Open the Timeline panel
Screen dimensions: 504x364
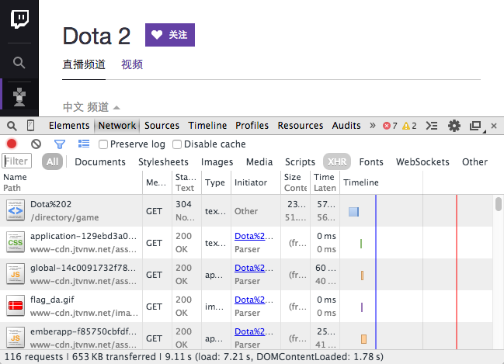pos(207,126)
